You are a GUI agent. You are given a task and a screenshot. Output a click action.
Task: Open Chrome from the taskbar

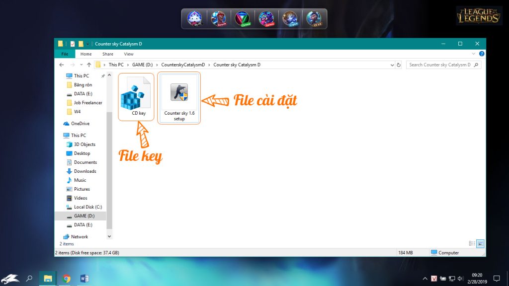(x=67, y=278)
